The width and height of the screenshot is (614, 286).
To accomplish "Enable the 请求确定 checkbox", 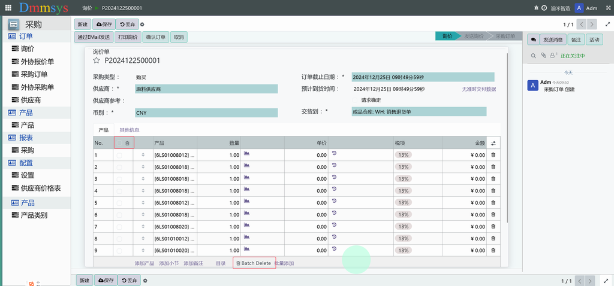I will [x=355, y=100].
